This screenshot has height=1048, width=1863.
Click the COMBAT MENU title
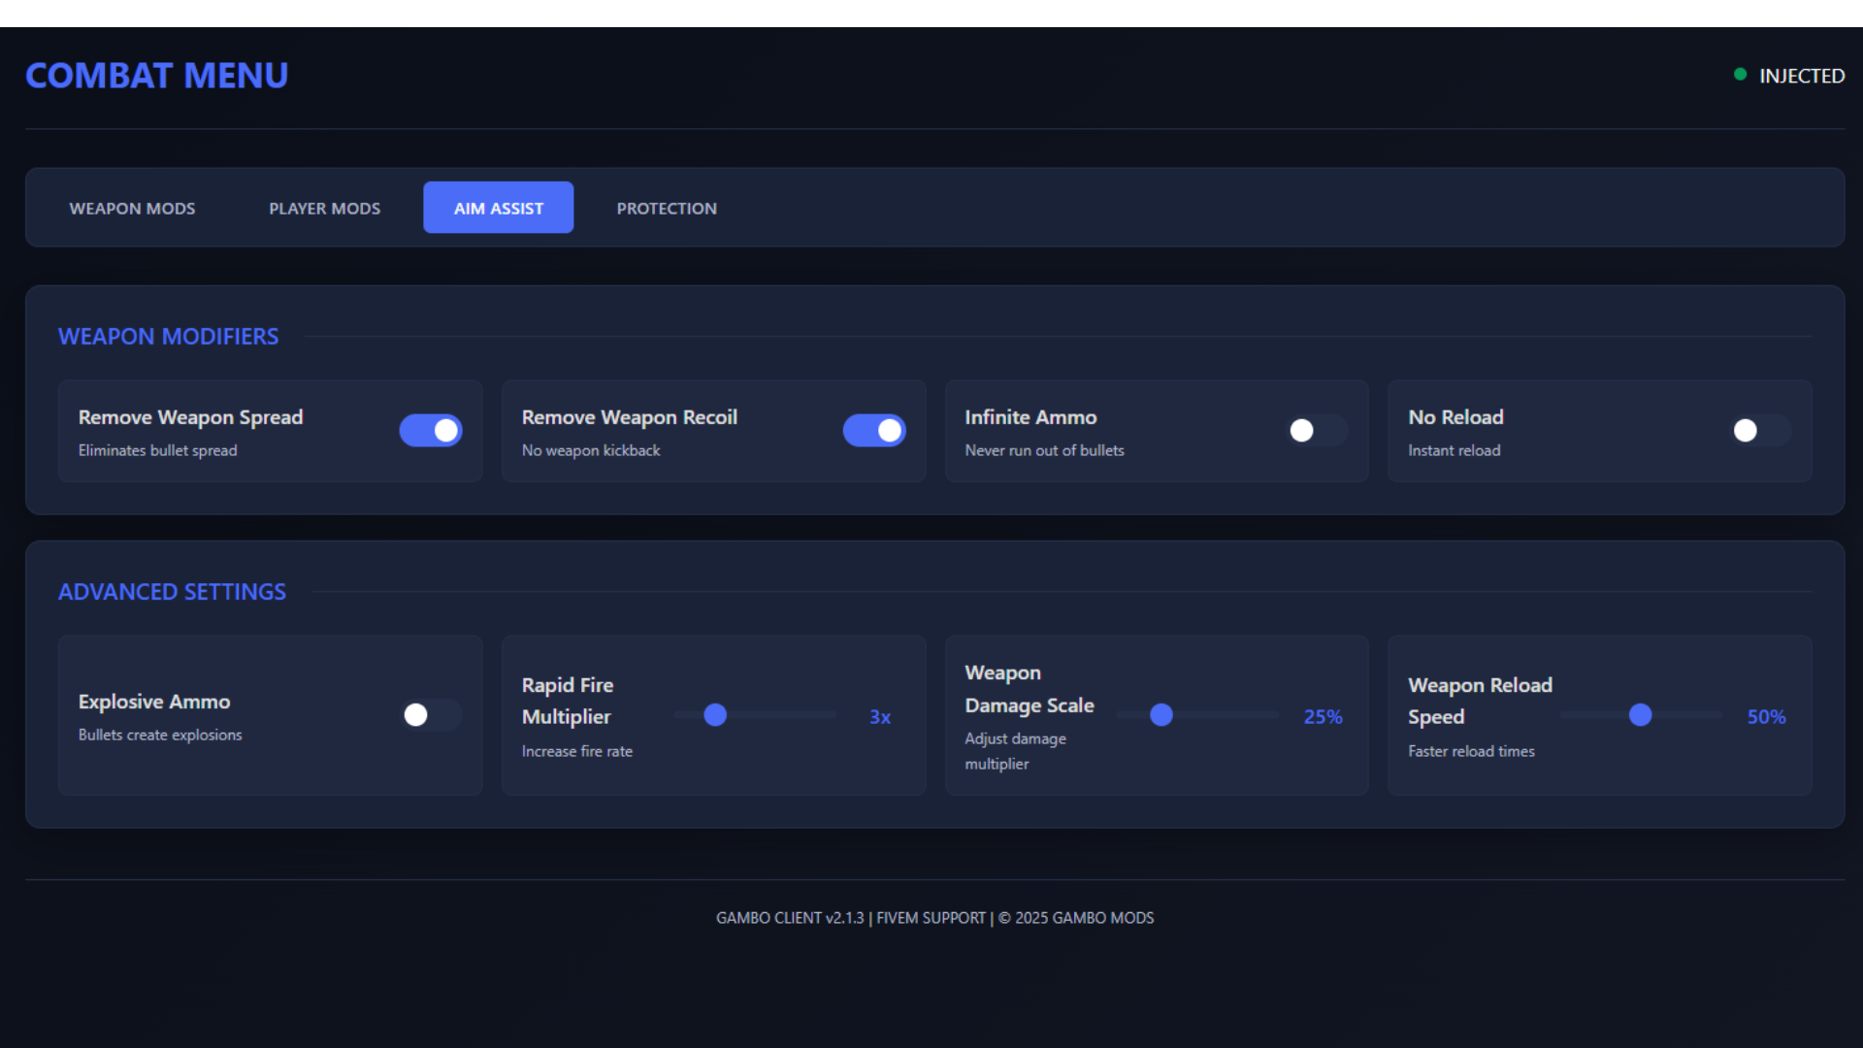click(156, 75)
